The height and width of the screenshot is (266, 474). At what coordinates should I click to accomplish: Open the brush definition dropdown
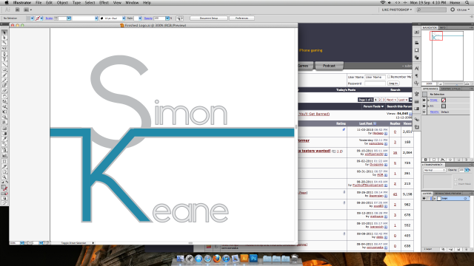point(124,18)
